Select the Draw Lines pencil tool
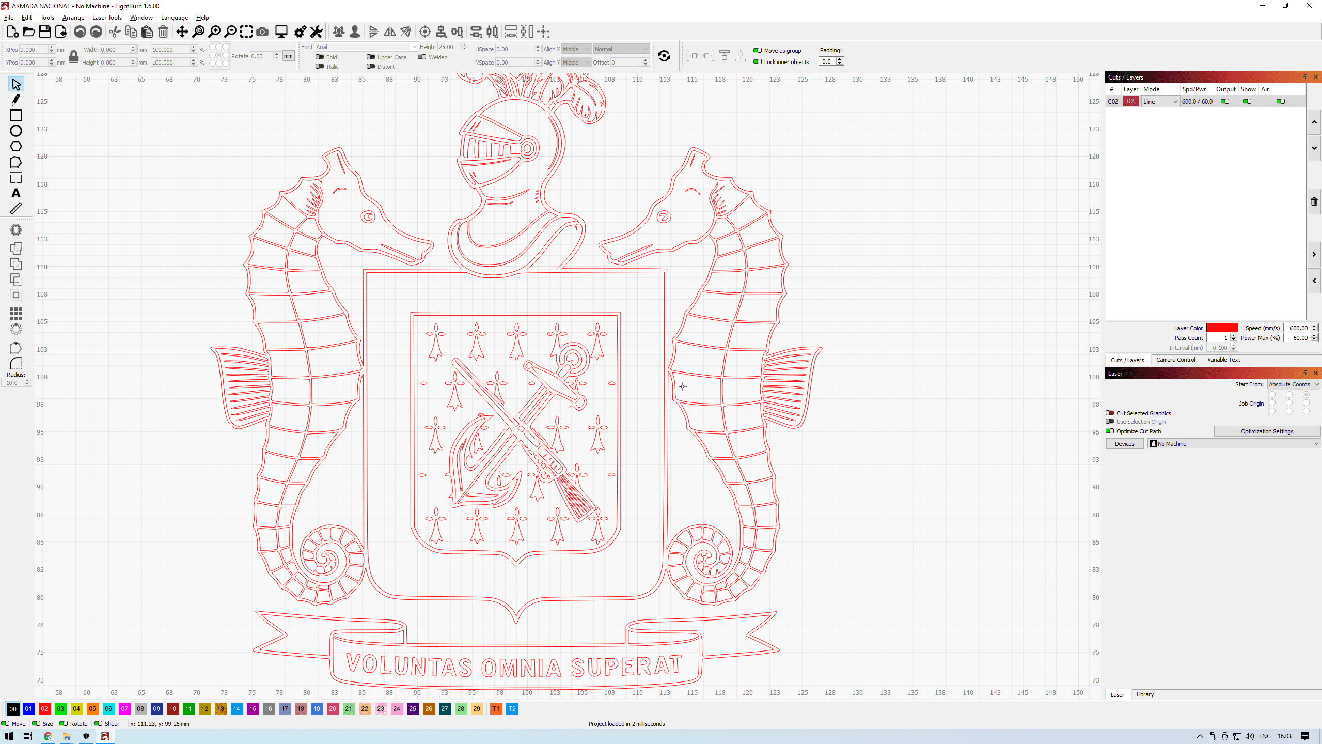The width and height of the screenshot is (1322, 744). (x=16, y=100)
